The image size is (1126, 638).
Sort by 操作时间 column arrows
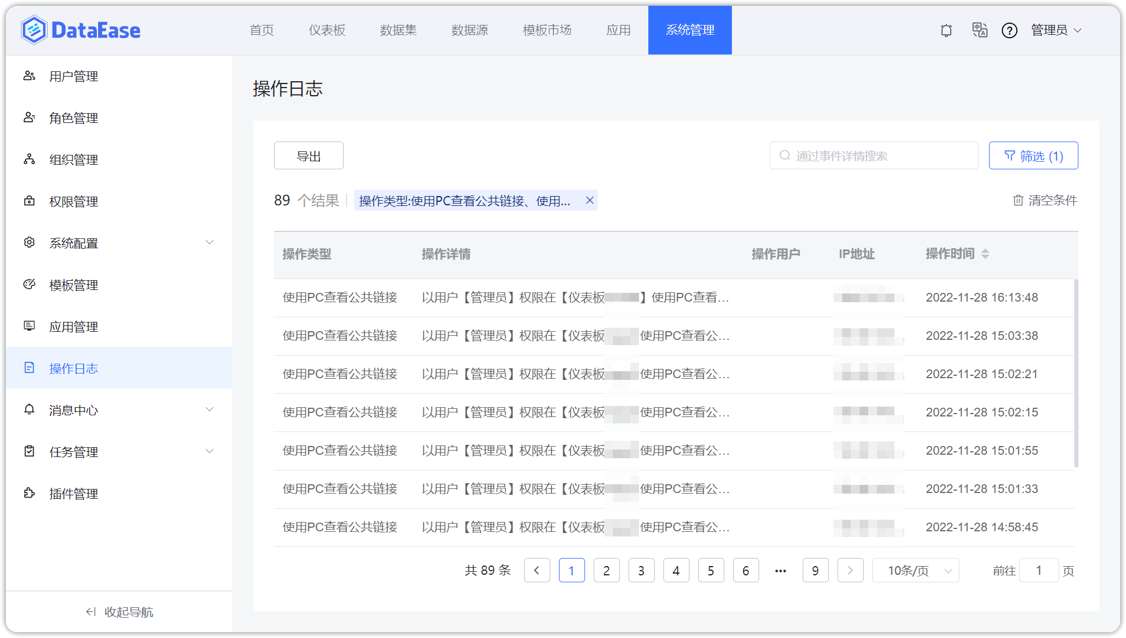[x=985, y=254]
